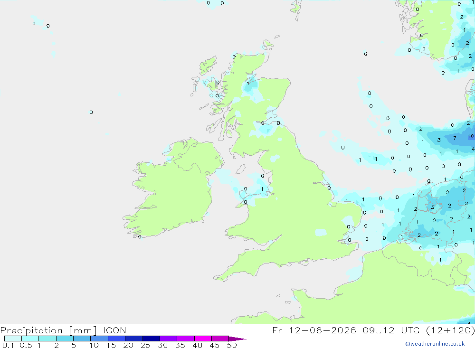Click the '20' legend scale label
The width and height of the screenshot is (475, 348).
point(128,345)
